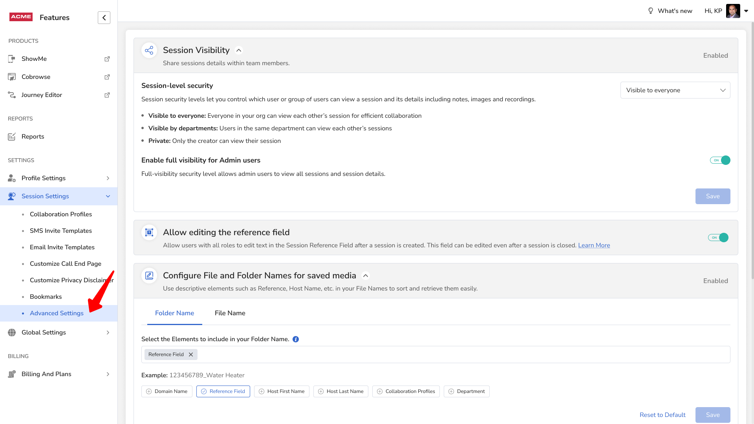The height and width of the screenshot is (424, 754).
Task: Collapse the Session Visibility section
Action: (x=239, y=50)
